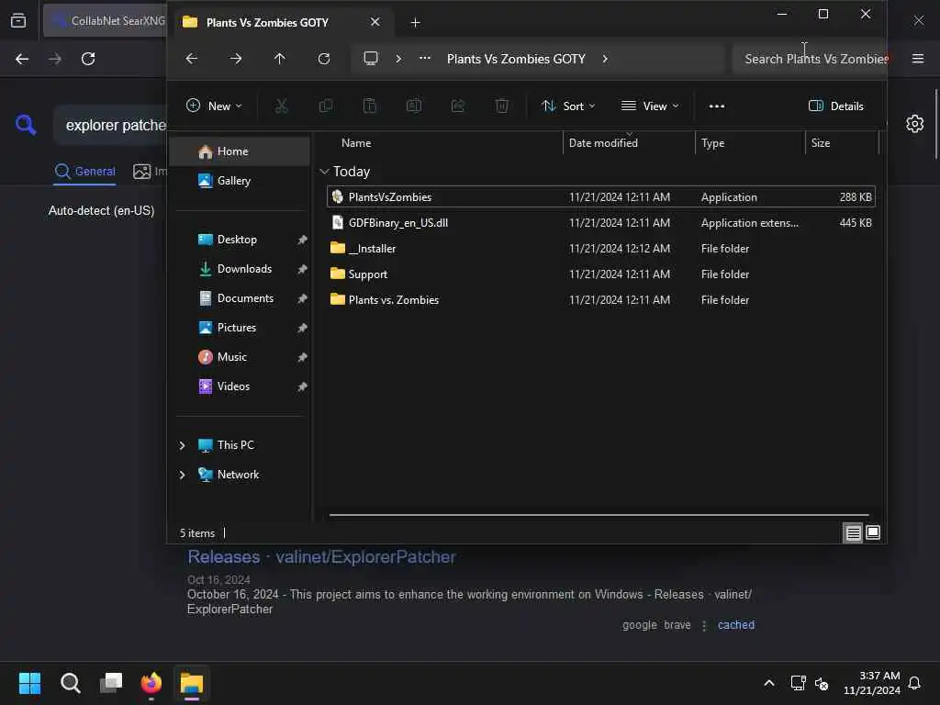
Task: Open the pinned Music folder
Action: coord(241,357)
